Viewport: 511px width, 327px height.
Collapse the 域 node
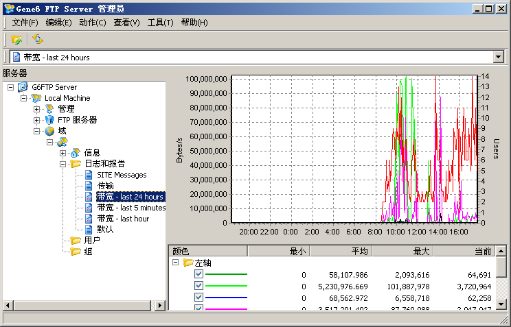click(37, 131)
